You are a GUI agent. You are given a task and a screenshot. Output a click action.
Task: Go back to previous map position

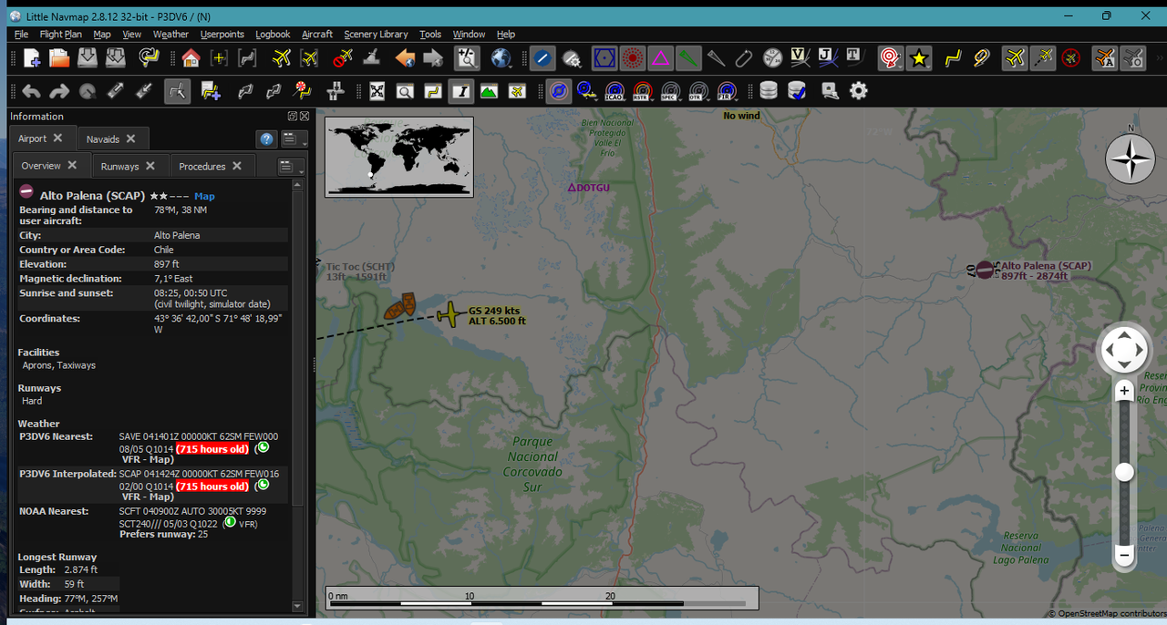pos(405,59)
